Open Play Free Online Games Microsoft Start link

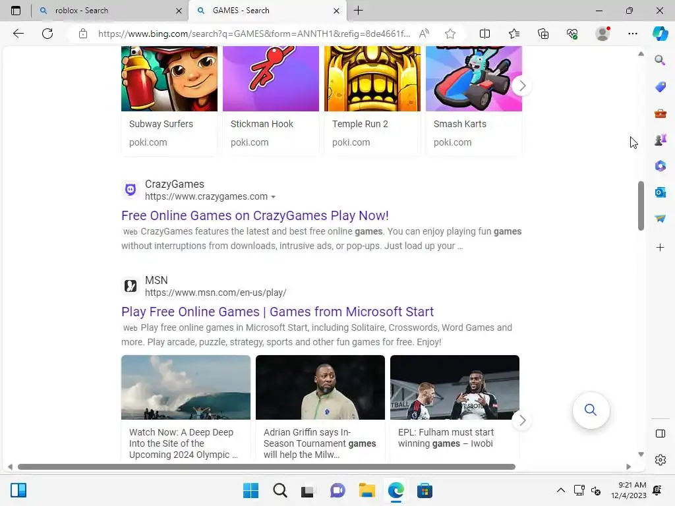278,312
